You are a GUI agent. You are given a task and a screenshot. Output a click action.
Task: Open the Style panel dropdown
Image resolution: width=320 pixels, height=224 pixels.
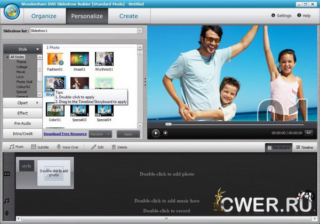22,49
